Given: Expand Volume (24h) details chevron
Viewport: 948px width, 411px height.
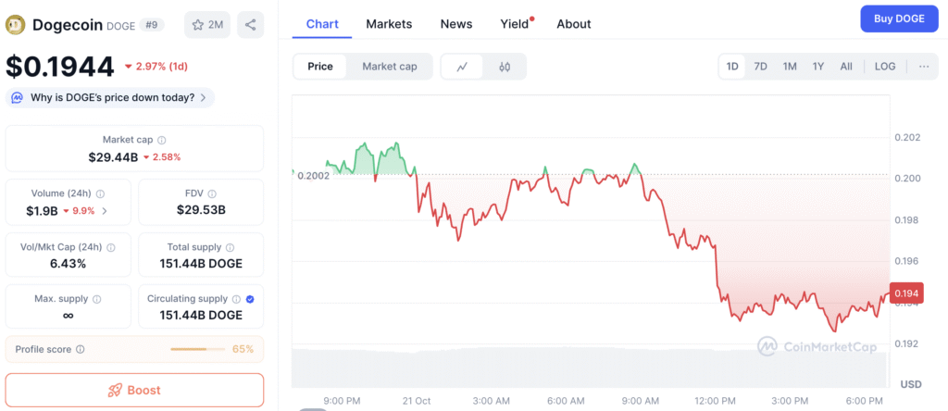Looking at the screenshot, I should click(104, 211).
